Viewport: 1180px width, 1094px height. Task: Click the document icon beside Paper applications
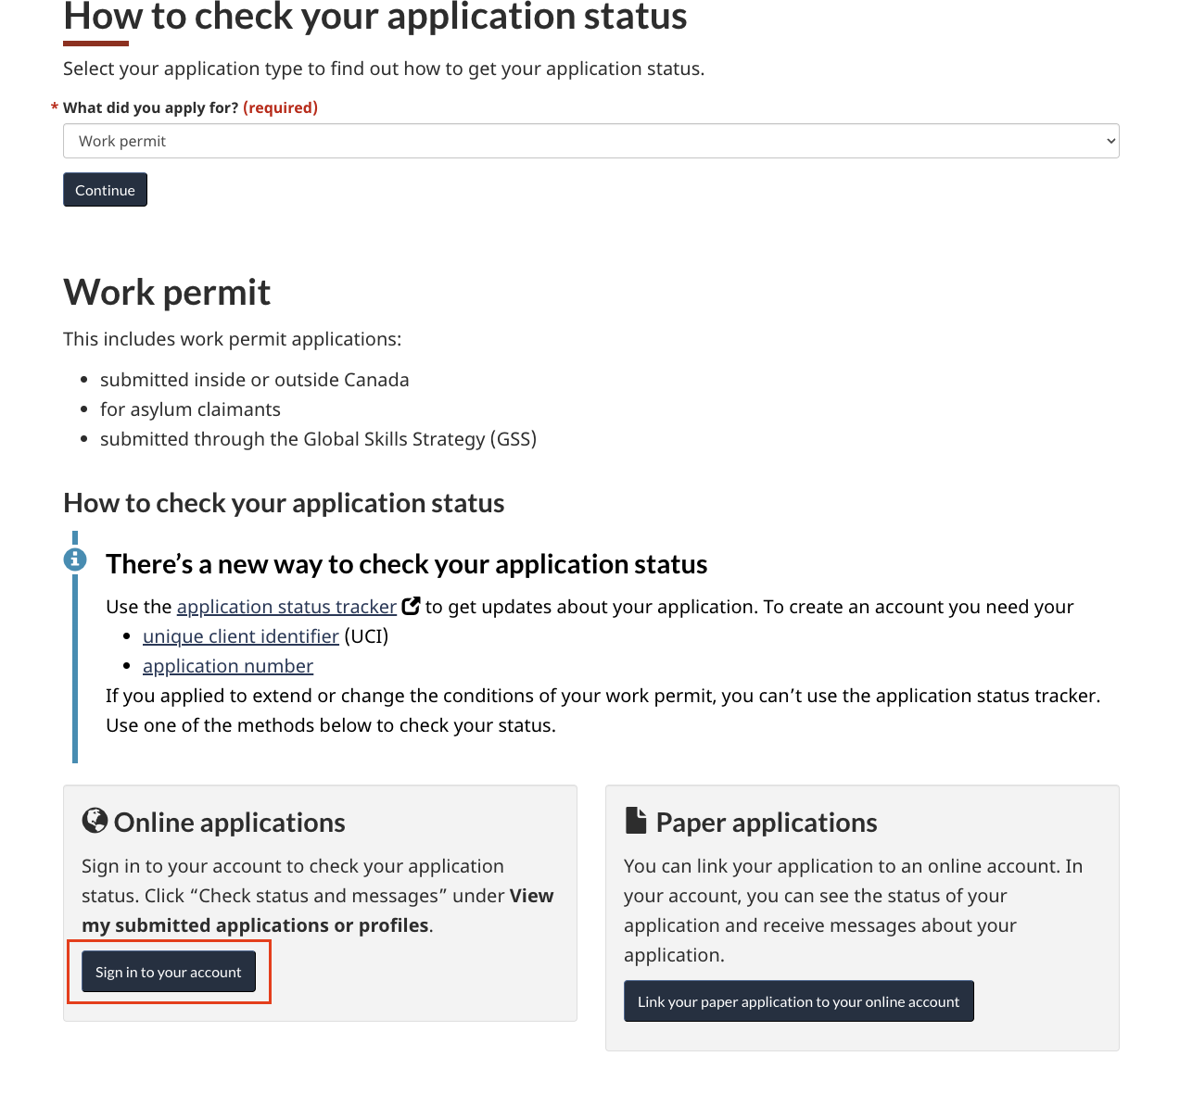636,821
